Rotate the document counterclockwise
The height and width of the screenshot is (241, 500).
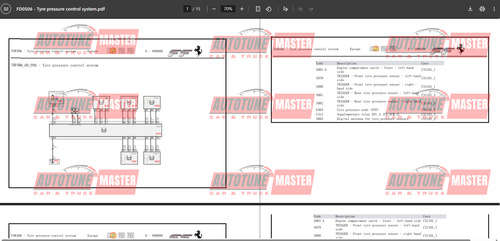coord(269,9)
